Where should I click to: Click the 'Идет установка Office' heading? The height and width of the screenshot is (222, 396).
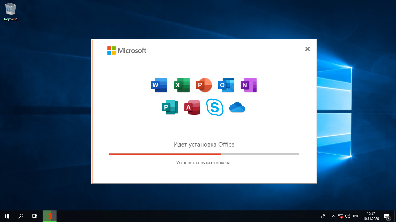(x=204, y=145)
